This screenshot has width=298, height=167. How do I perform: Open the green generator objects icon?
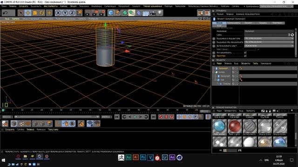pyautogui.click(x=125, y=13)
